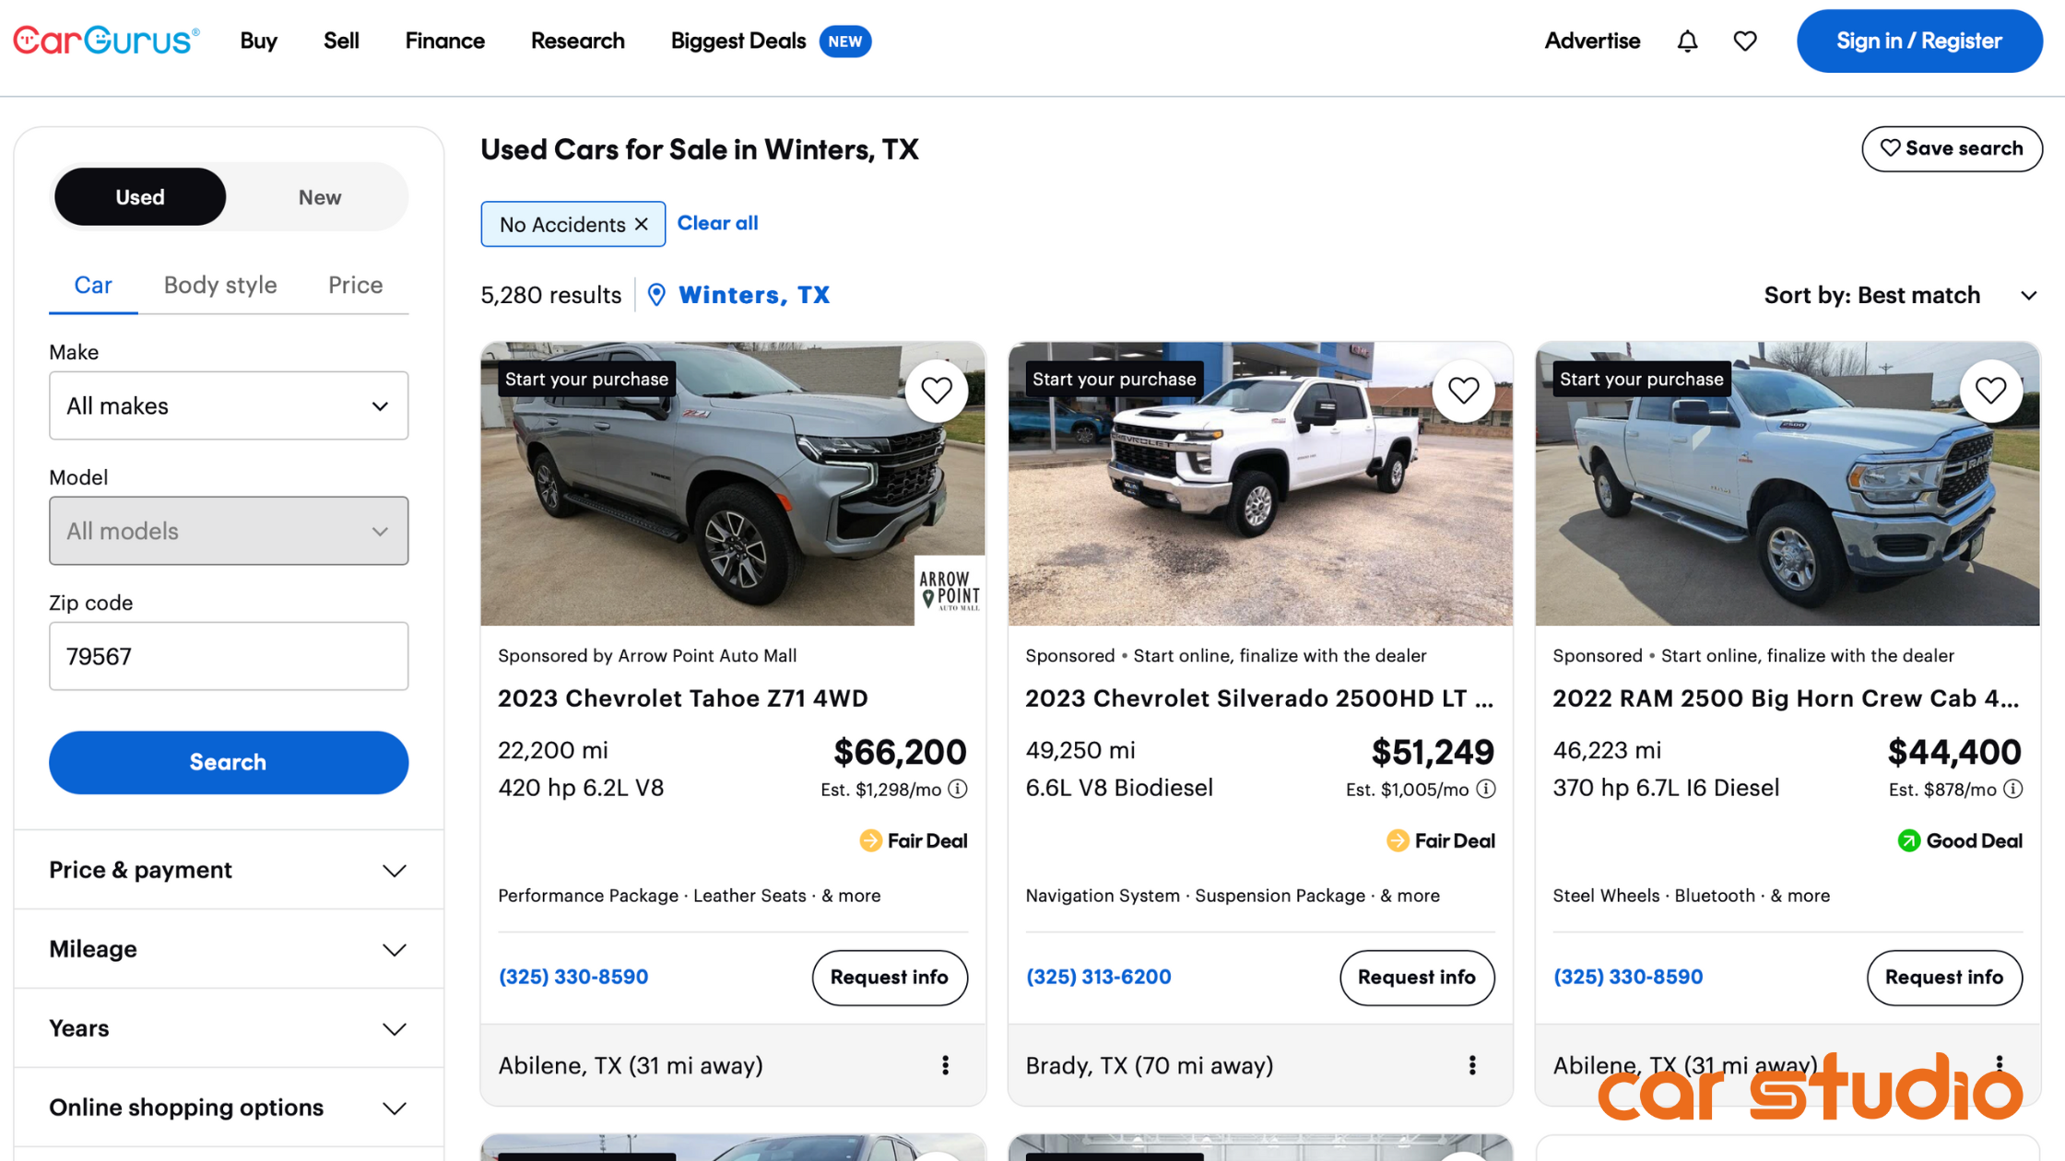Select the Body style tab
2065x1161 pixels.
pyautogui.click(x=220, y=285)
